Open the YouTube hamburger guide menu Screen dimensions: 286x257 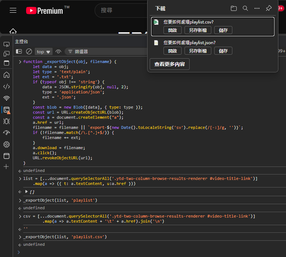13,10
